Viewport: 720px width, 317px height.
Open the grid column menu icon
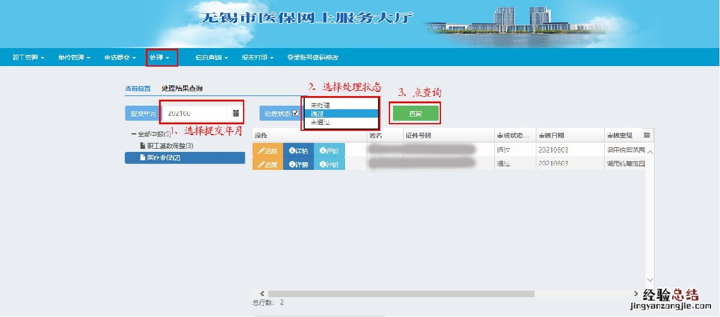647,136
